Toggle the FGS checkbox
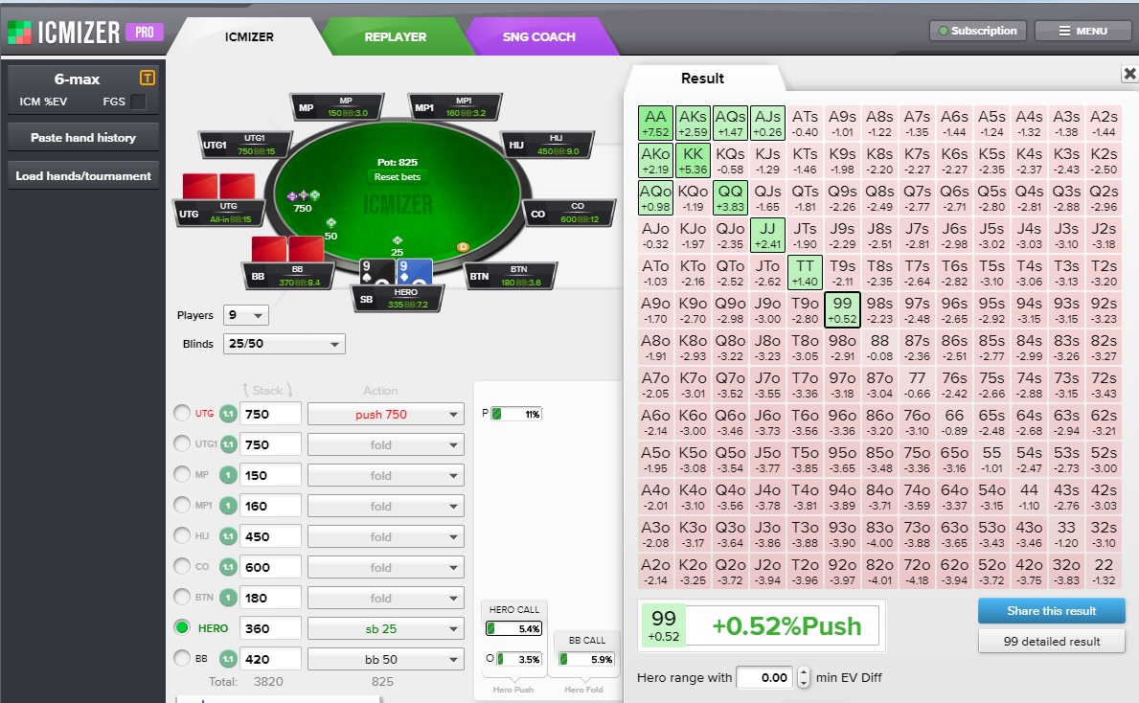 point(138,102)
